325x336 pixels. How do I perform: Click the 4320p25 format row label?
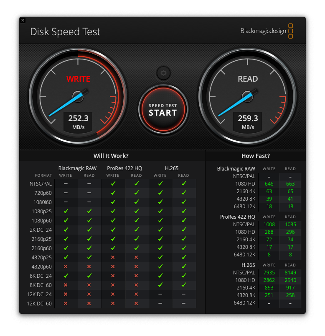(42, 258)
